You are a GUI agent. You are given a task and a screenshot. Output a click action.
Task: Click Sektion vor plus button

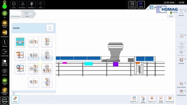(152, 99)
